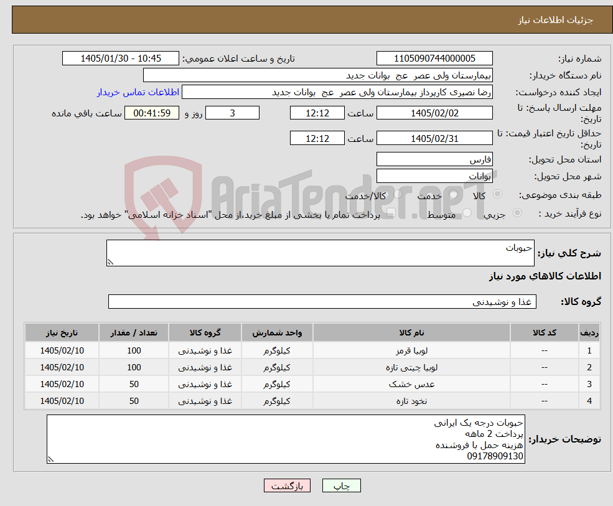The height and width of the screenshot is (506, 613).
Task: Select the متوسط purchase type radio
Action: point(467,213)
